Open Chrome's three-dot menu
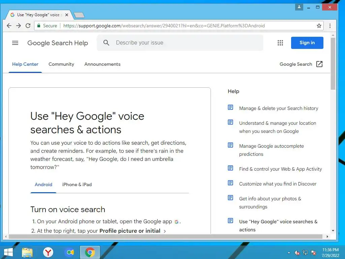 pyautogui.click(x=330, y=26)
